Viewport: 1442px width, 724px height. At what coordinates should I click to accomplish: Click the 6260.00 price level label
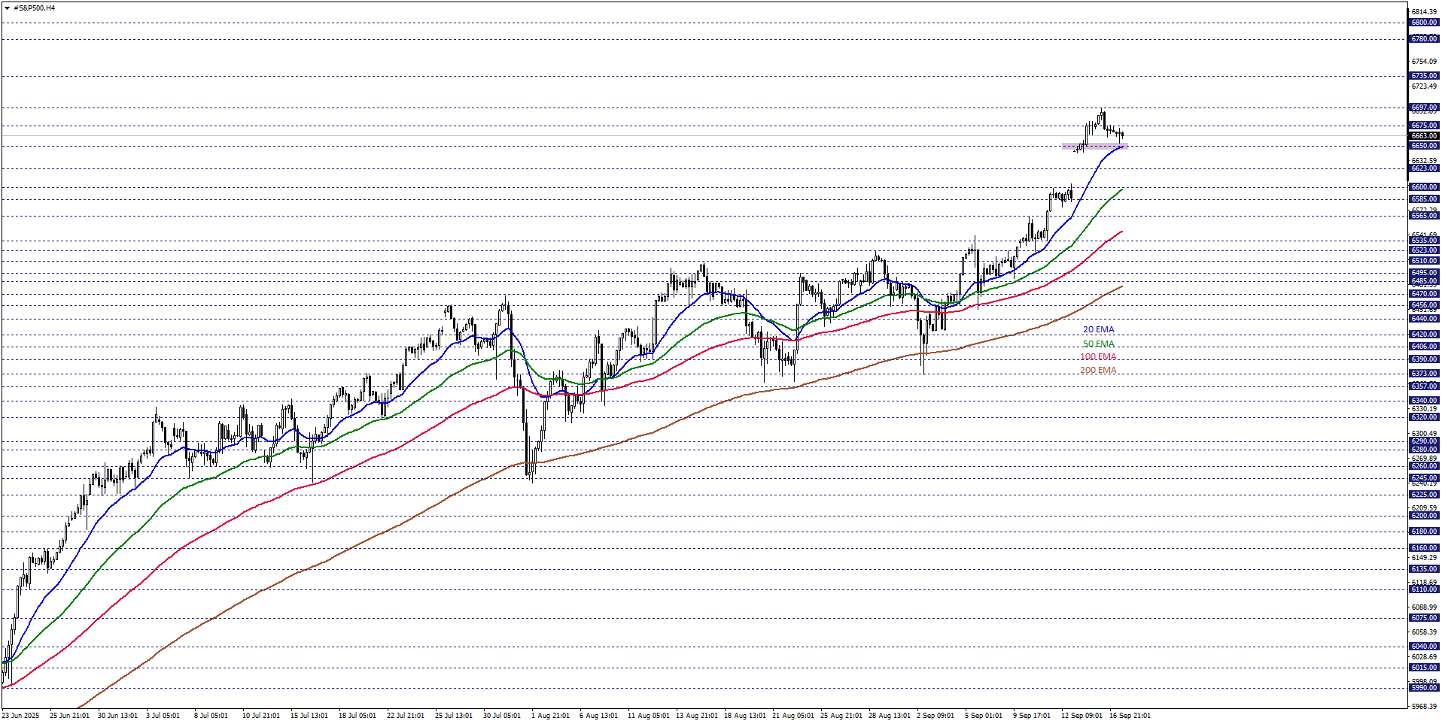(1424, 466)
